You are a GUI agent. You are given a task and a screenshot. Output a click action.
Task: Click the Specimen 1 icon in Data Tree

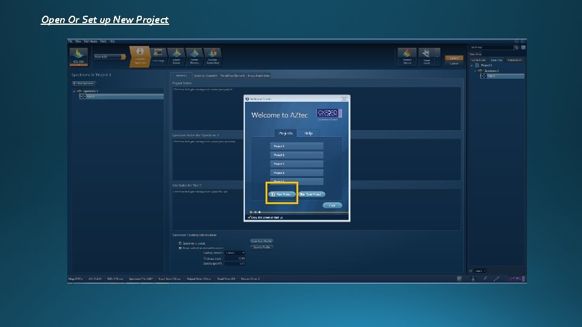click(x=480, y=70)
